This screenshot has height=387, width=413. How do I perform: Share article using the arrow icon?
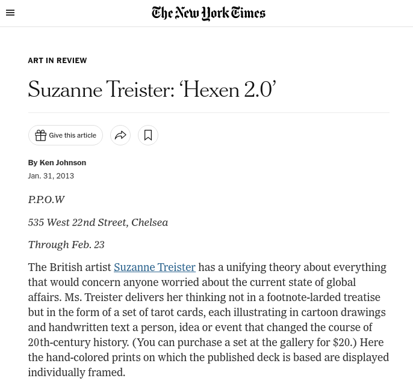pyautogui.click(x=120, y=135)
